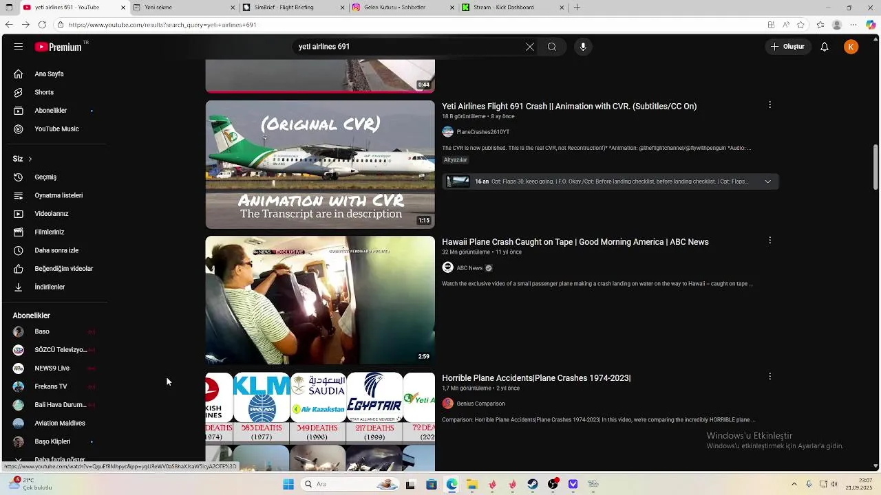881x495 pixels.
Task: Click the taskbar Ara search box
Action: (350, 484)
